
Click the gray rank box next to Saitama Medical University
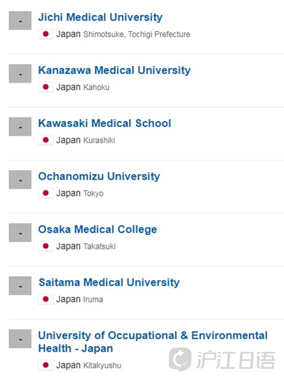coord(20,286)
